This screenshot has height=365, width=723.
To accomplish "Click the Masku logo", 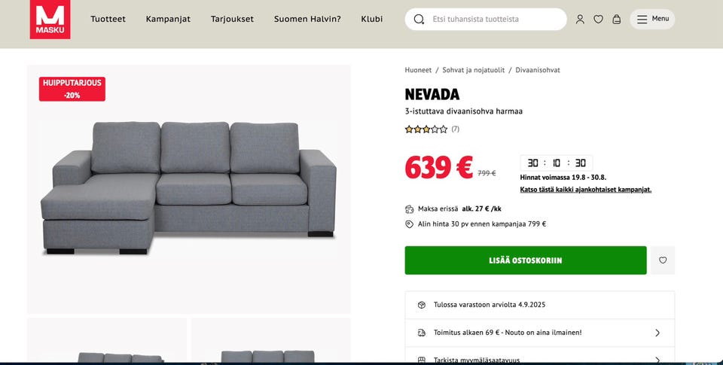I will click(50, 19).
